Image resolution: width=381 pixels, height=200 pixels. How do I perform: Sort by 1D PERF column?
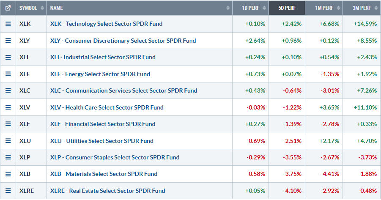[253, 8]
